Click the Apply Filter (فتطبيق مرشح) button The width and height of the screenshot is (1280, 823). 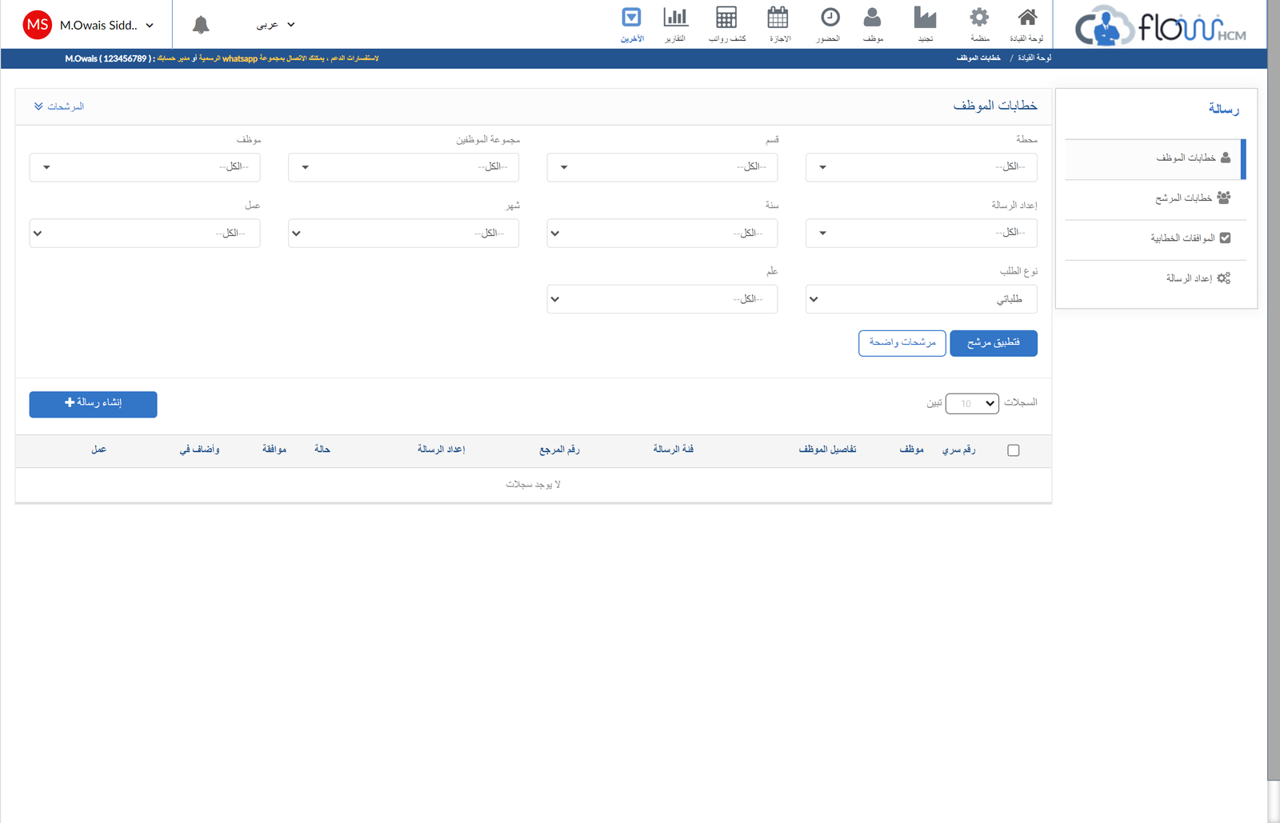[x=993, y=343]
